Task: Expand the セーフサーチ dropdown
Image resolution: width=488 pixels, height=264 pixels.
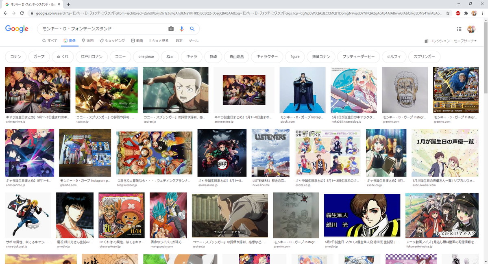Action: click(x=465, y=41)
